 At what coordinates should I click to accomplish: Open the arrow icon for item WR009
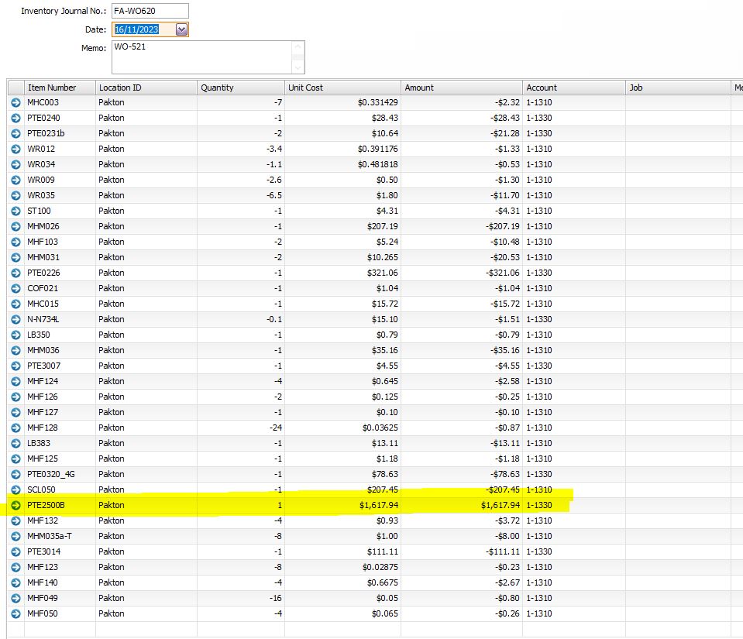point(15,180)
